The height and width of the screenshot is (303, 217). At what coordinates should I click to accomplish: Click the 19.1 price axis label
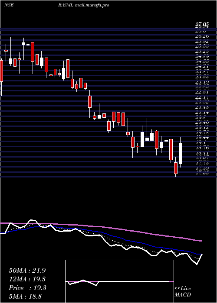(x=201, y=142)
